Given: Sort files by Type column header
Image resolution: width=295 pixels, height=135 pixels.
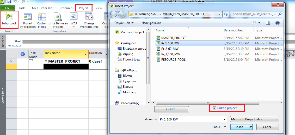Looking at the screenshot, I should tap(259, 30).
